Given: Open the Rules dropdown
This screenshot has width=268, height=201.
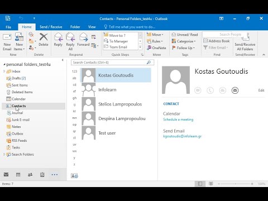Looking at the screenshot, I should pos(155,41).
